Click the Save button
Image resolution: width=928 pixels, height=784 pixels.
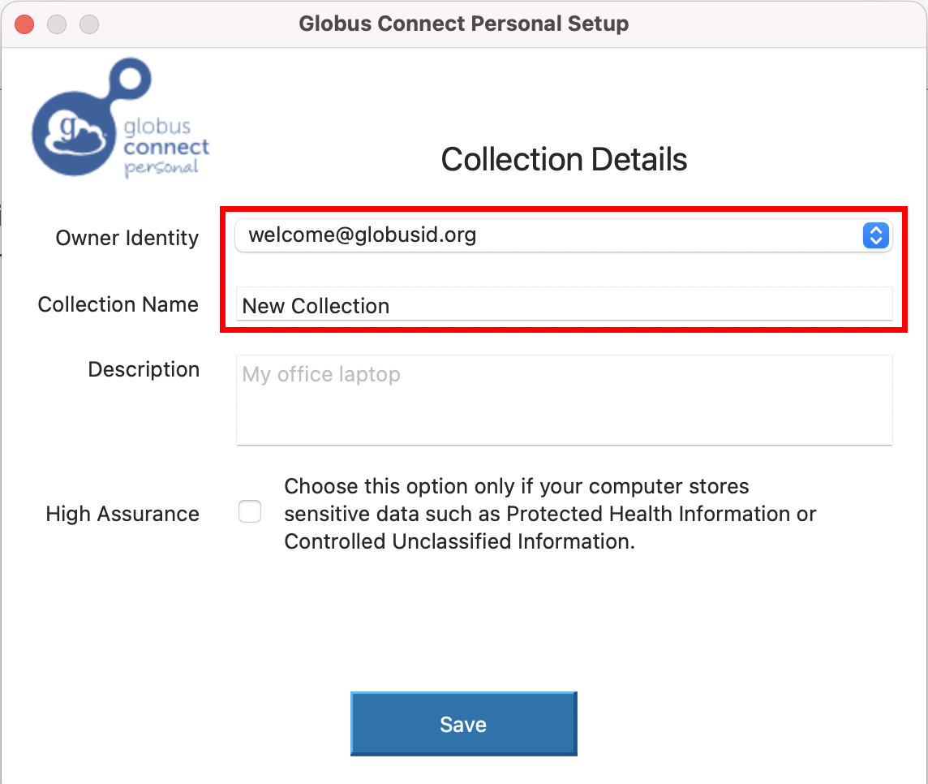tap(463, 724)
